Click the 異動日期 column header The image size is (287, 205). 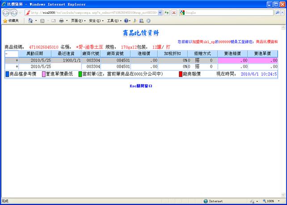point(34,54)
